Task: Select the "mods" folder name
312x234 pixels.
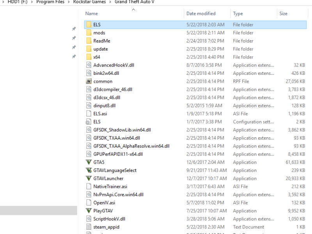Action: [99, 33]
